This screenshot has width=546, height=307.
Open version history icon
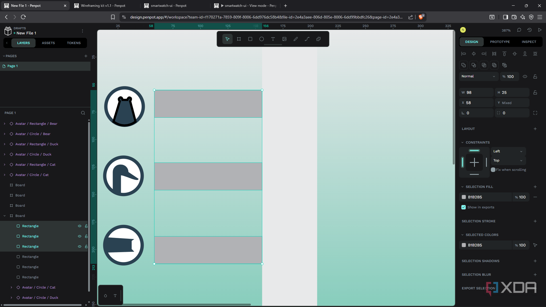coord(529,30)
